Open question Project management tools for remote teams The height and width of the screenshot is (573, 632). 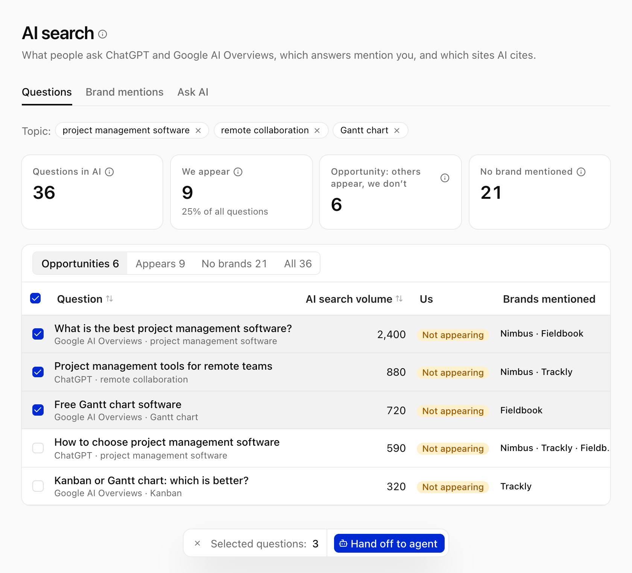coord(163,366)
